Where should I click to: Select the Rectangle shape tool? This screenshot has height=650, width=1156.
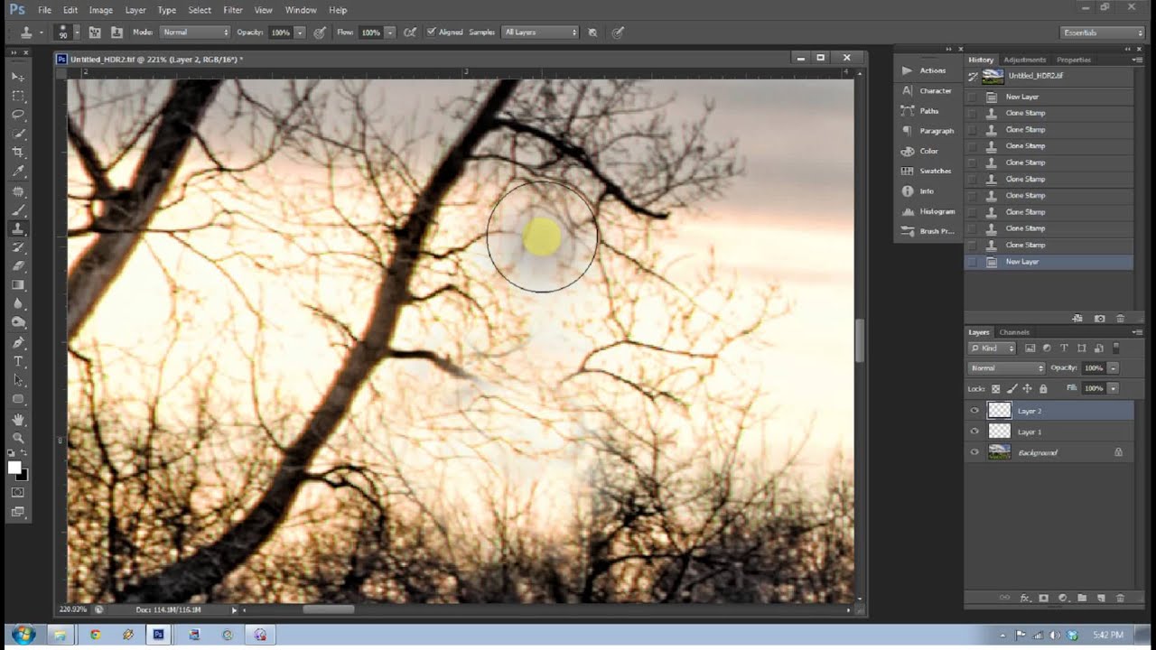pos(18,400)
